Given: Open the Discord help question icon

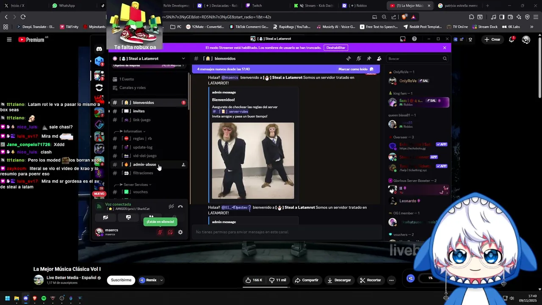Looking at the screenshot, I should point(414,39).
